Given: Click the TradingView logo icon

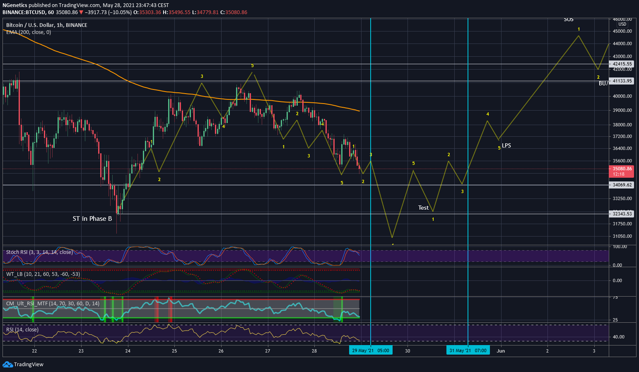Looking at the screenshot, I should click(x=7, y=365).
